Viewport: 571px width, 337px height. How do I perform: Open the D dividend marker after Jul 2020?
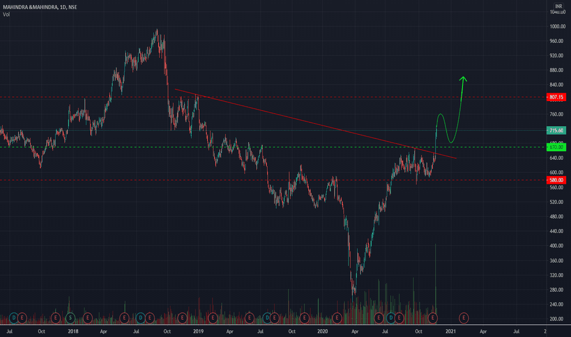click(x=391, y=318)
